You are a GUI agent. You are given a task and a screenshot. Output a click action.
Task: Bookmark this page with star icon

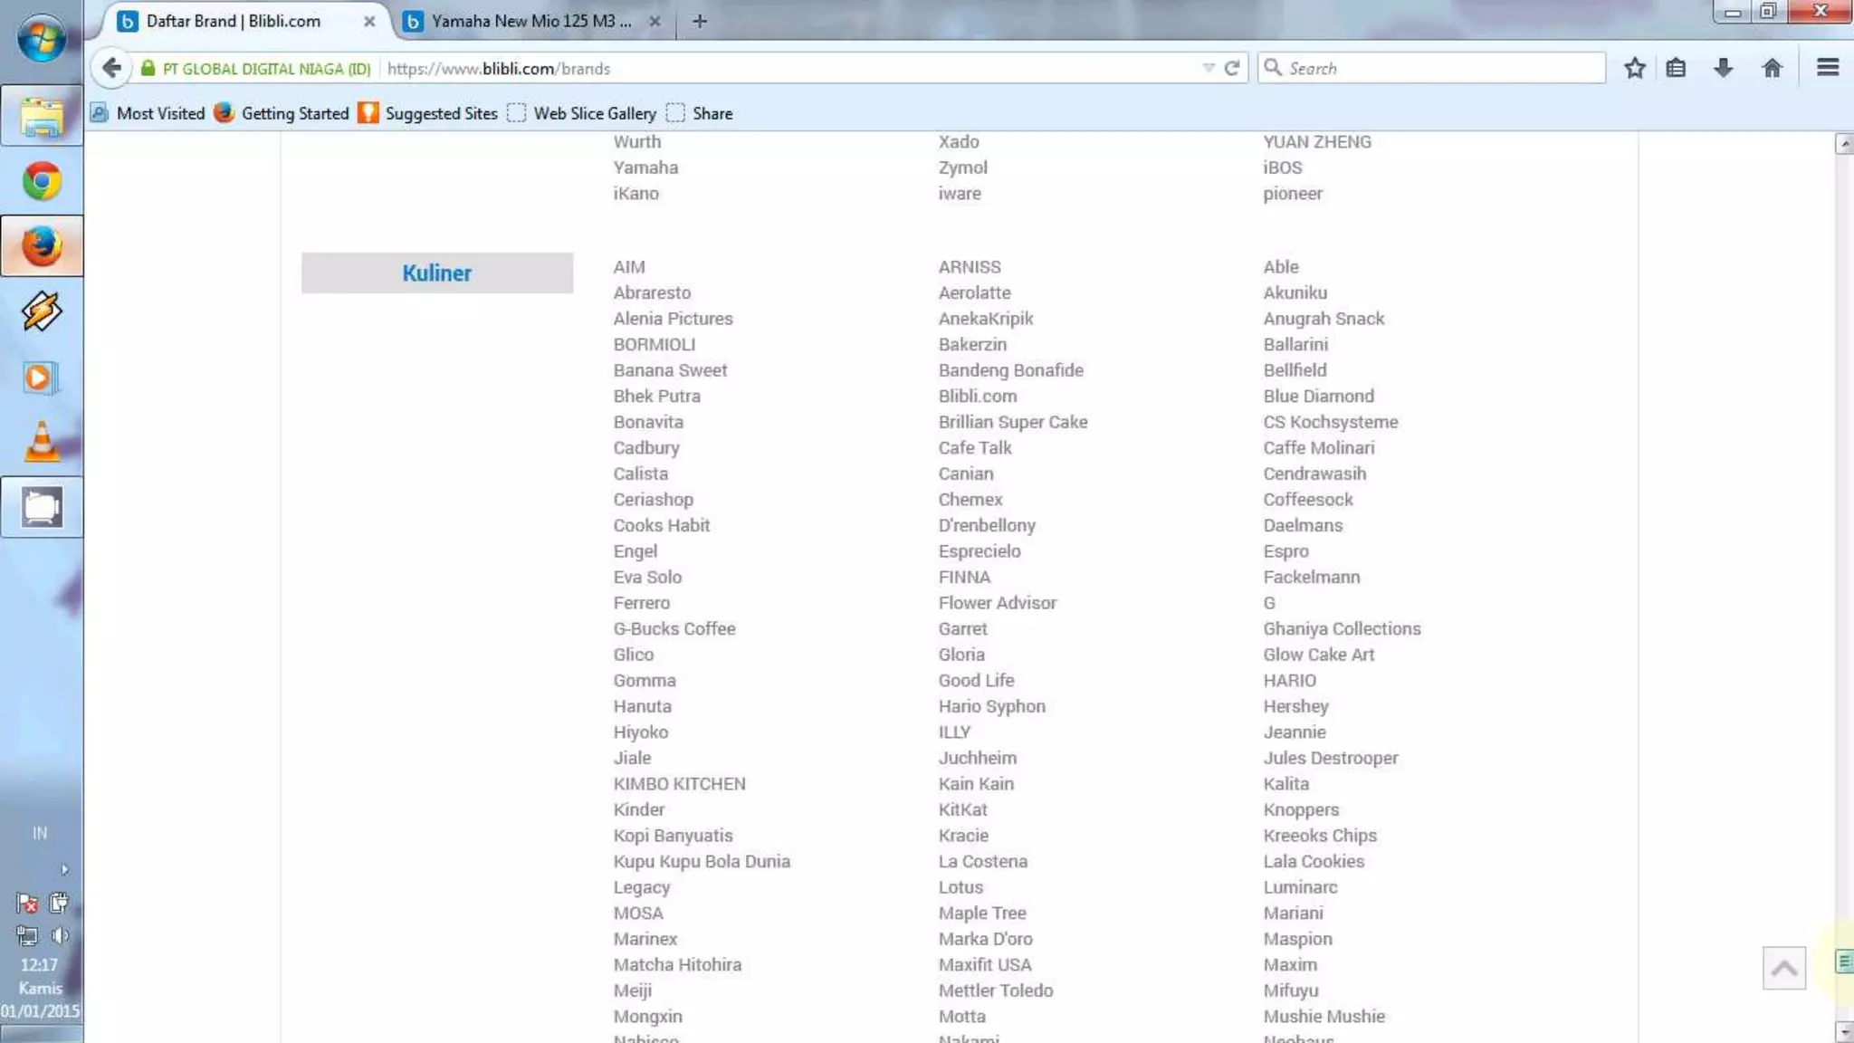click(x=1634, y=68)
